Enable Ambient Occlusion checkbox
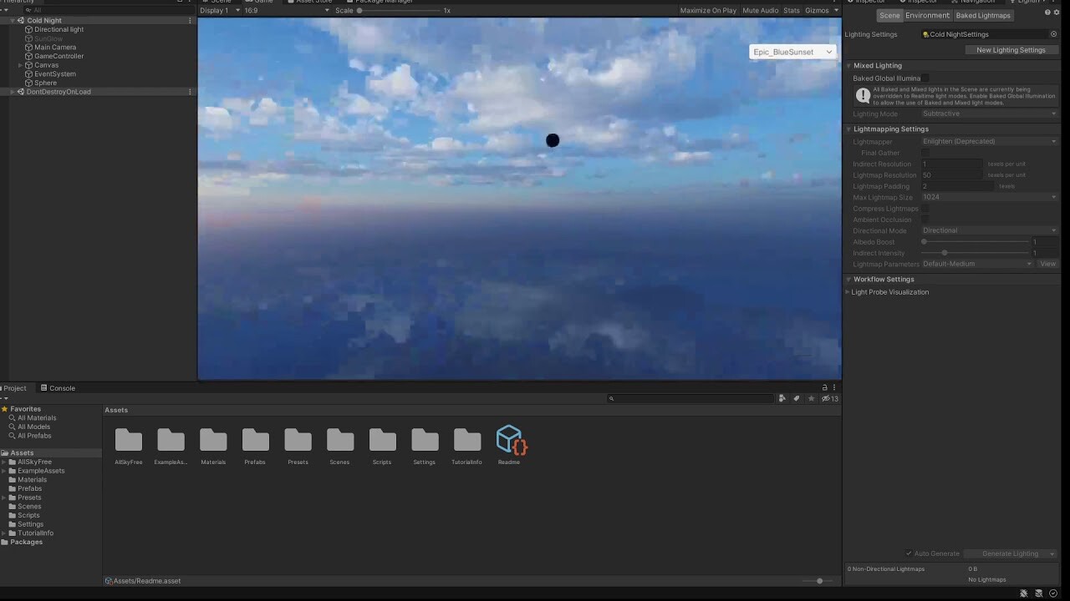 925,220
